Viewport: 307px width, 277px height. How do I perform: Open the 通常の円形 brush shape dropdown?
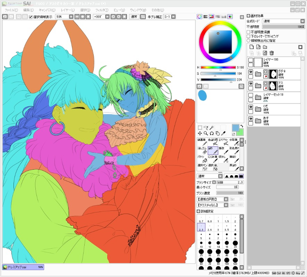[x=226, y=199]
